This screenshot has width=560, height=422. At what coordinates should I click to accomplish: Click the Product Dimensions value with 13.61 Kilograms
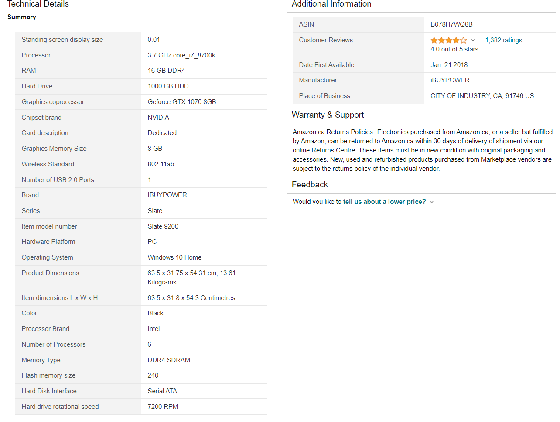pos(191,277)
